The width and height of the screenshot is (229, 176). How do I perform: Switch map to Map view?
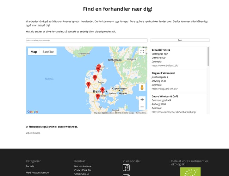[34, 52]
